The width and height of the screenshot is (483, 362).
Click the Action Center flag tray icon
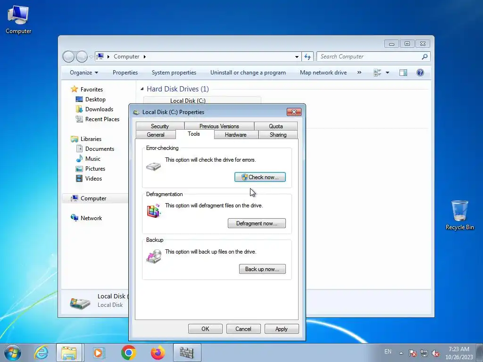(x=413, y=353)
